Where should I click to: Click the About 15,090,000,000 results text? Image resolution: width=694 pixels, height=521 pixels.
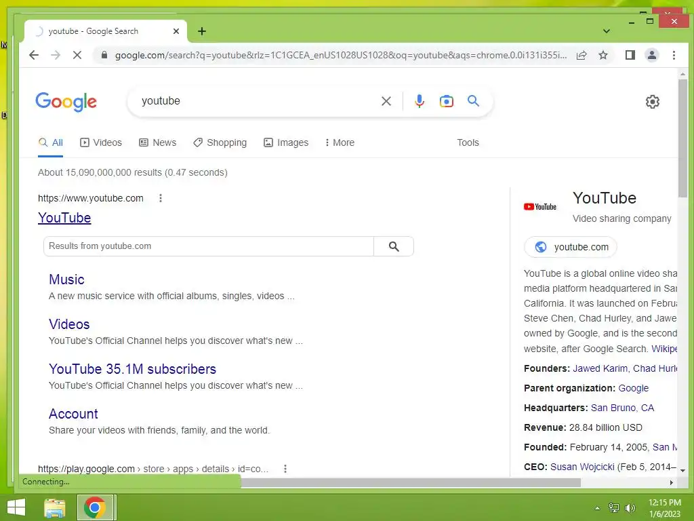click(133, 172)
